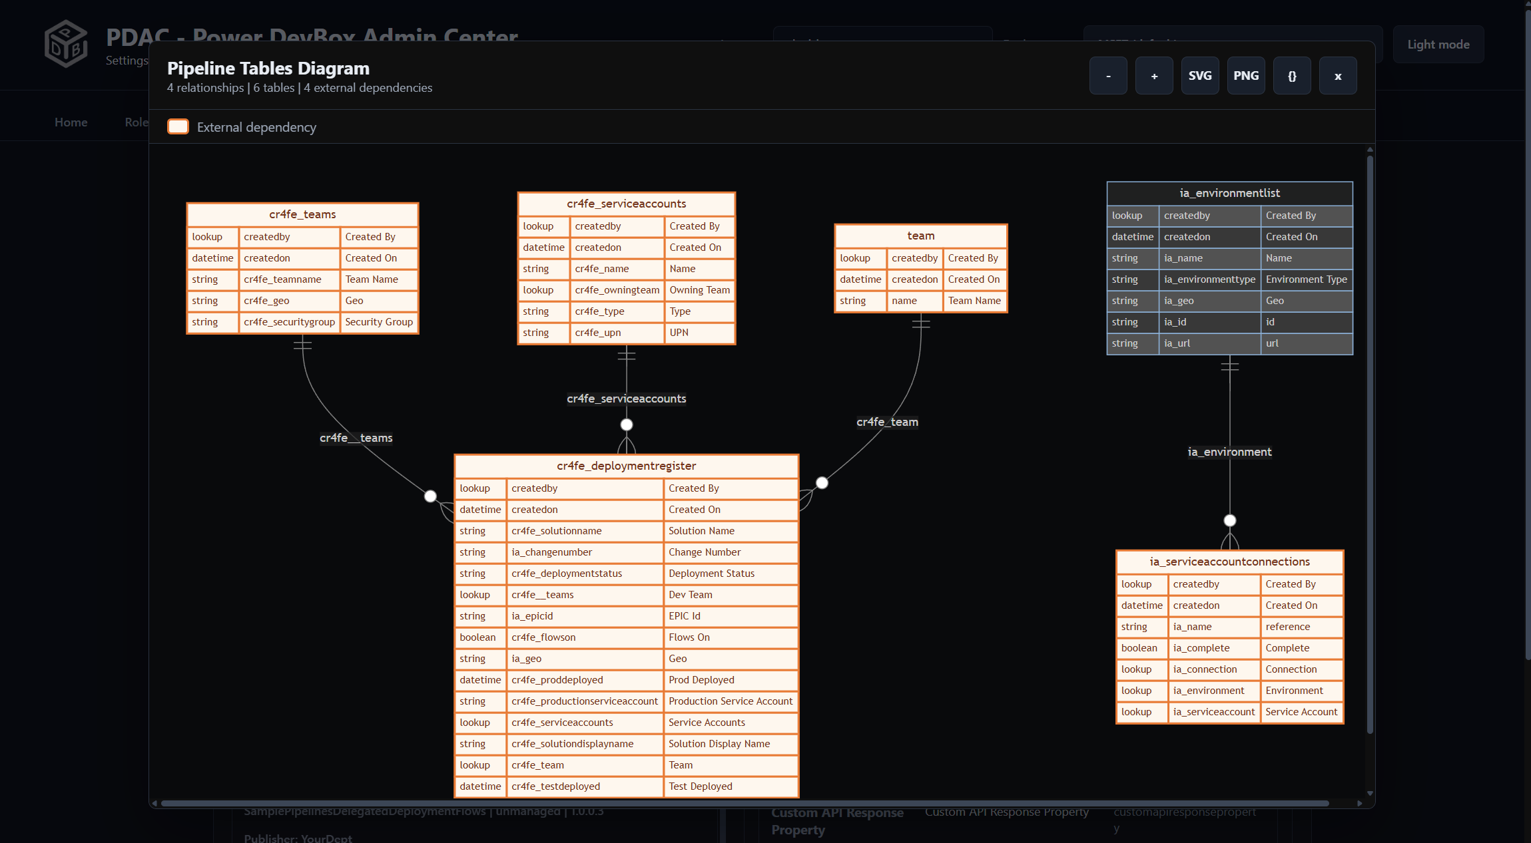The image size is (1531, 843).
Task: Click the Team Name cell in team table
Action: click(x=974, y=301)
